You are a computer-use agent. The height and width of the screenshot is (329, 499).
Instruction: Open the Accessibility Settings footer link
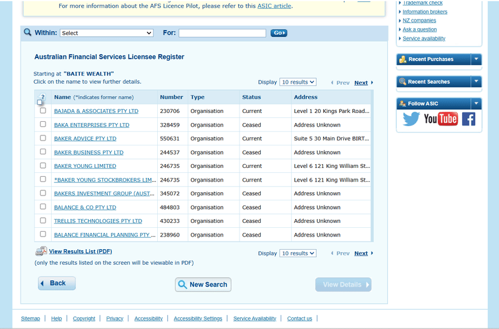tap(198, 318)
